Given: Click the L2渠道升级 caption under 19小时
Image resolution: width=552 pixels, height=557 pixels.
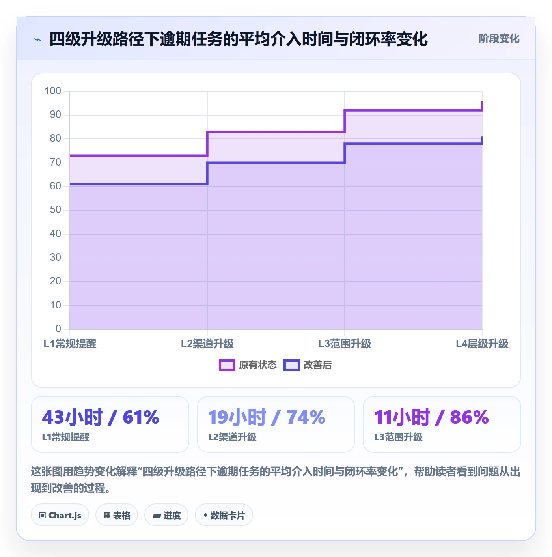Looking at the screenshot, I should (232, 437).
